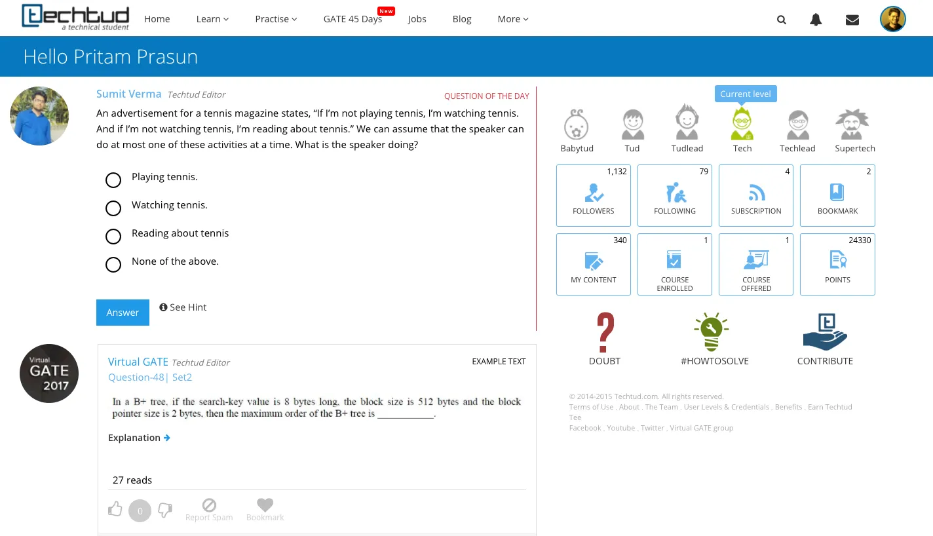This screenshot has height=536, width=933.
Task: Select the 'Reading about tennis' option
Action: (113, 236)
